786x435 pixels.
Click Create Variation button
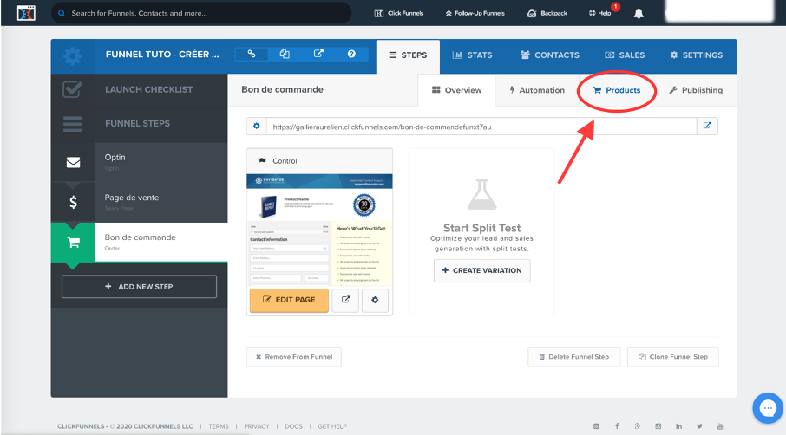pyautogui.click(x=481, y=270)
